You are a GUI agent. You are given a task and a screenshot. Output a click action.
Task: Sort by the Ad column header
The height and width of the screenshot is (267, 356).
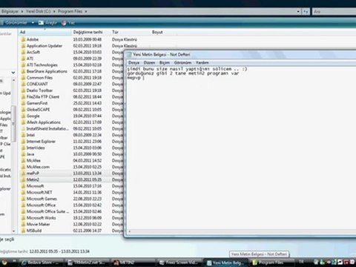point(44,32)
